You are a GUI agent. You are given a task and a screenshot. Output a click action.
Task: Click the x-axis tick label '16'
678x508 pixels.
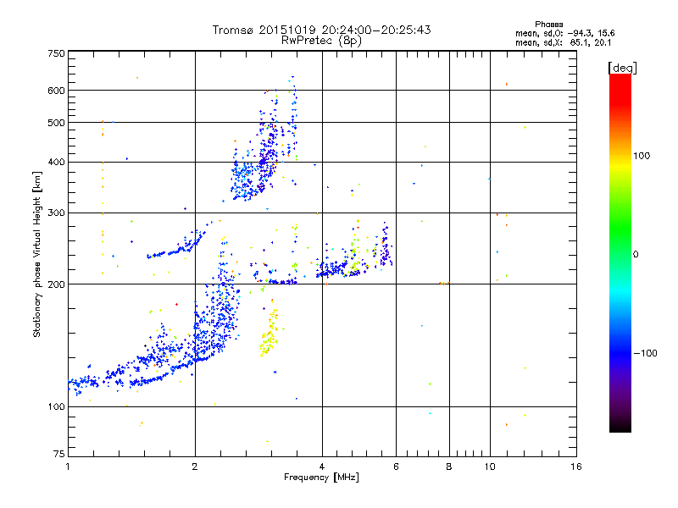(576, 467)
